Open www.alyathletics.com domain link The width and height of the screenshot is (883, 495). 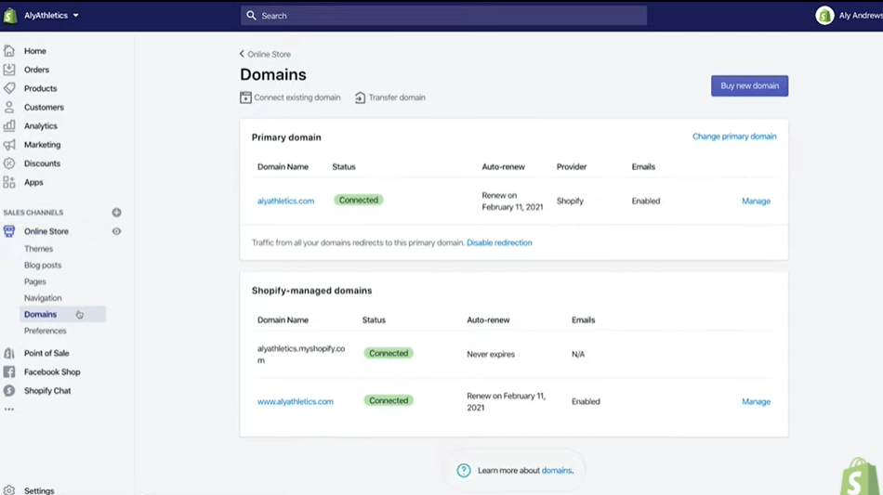(x=295, y=401)
